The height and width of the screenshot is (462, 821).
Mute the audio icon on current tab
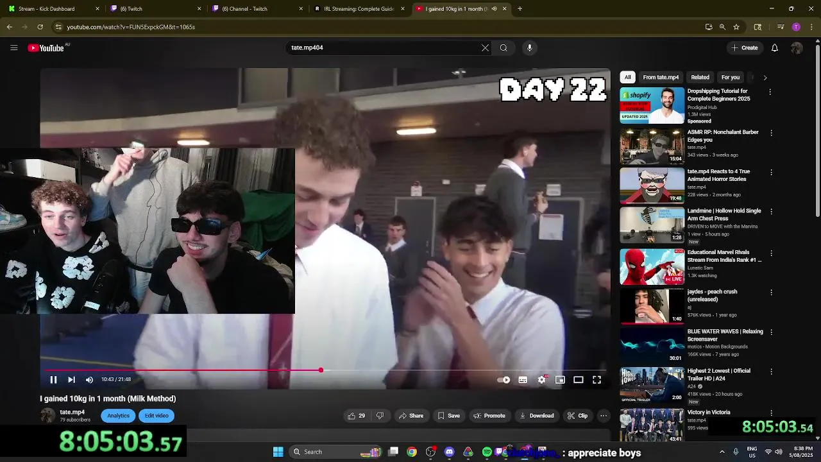tap(494, 9)
